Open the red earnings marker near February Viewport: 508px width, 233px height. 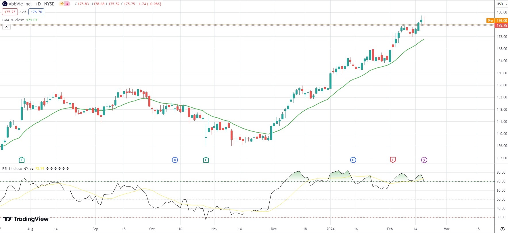[393, 160]
